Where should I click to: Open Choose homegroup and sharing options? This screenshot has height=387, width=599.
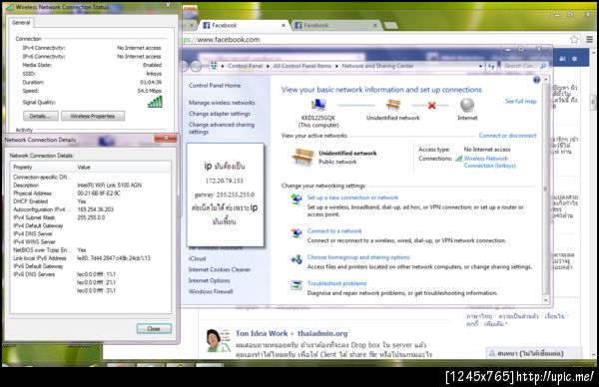[358, 257]
